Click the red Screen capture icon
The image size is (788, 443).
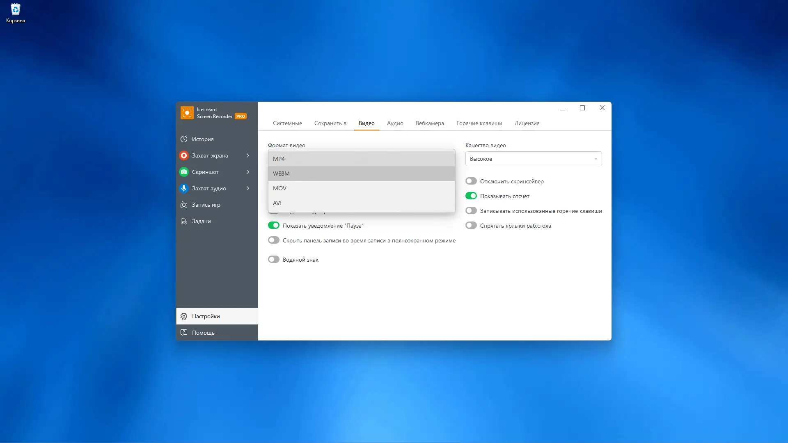pyautogui.click(x=184, y=155)
